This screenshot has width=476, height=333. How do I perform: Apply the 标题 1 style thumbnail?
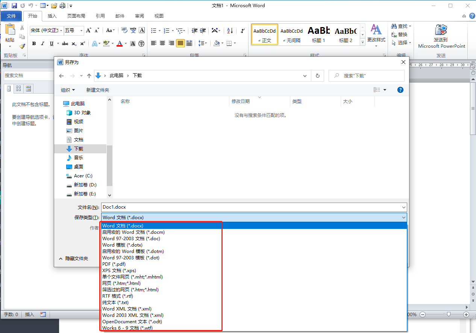(318, 34)
